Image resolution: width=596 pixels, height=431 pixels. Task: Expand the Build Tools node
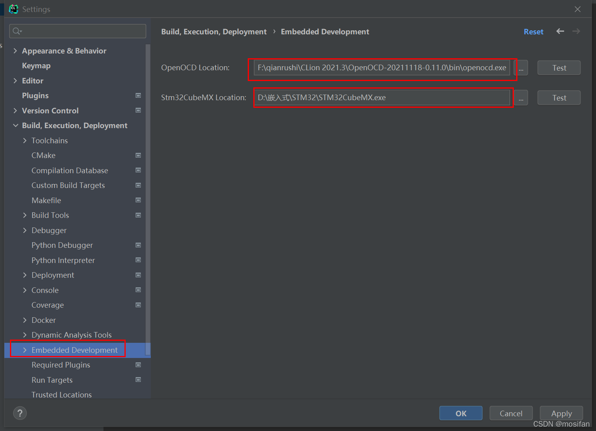tap(25, 215)
